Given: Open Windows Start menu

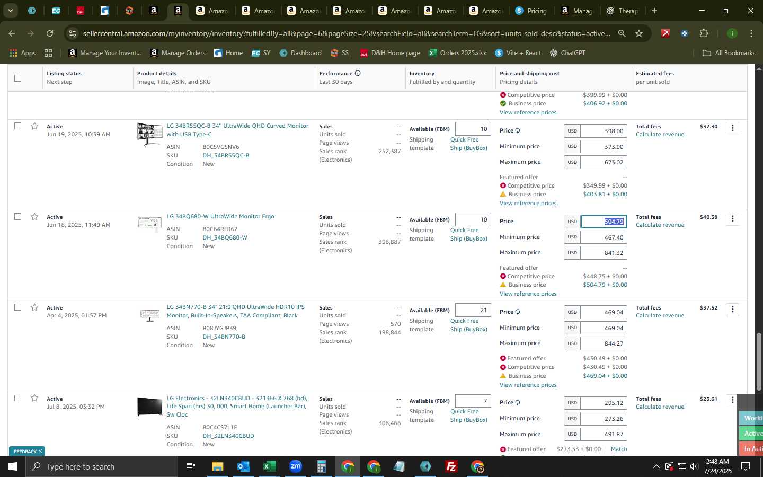Looking at the screenshot, I should [13, 466].
